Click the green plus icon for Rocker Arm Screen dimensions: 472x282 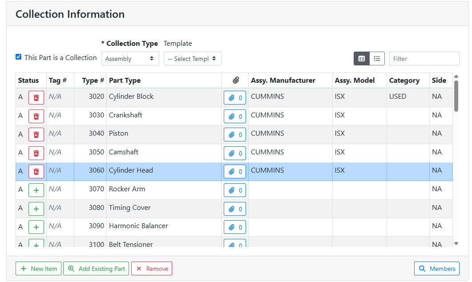click(x=36, y=190)
